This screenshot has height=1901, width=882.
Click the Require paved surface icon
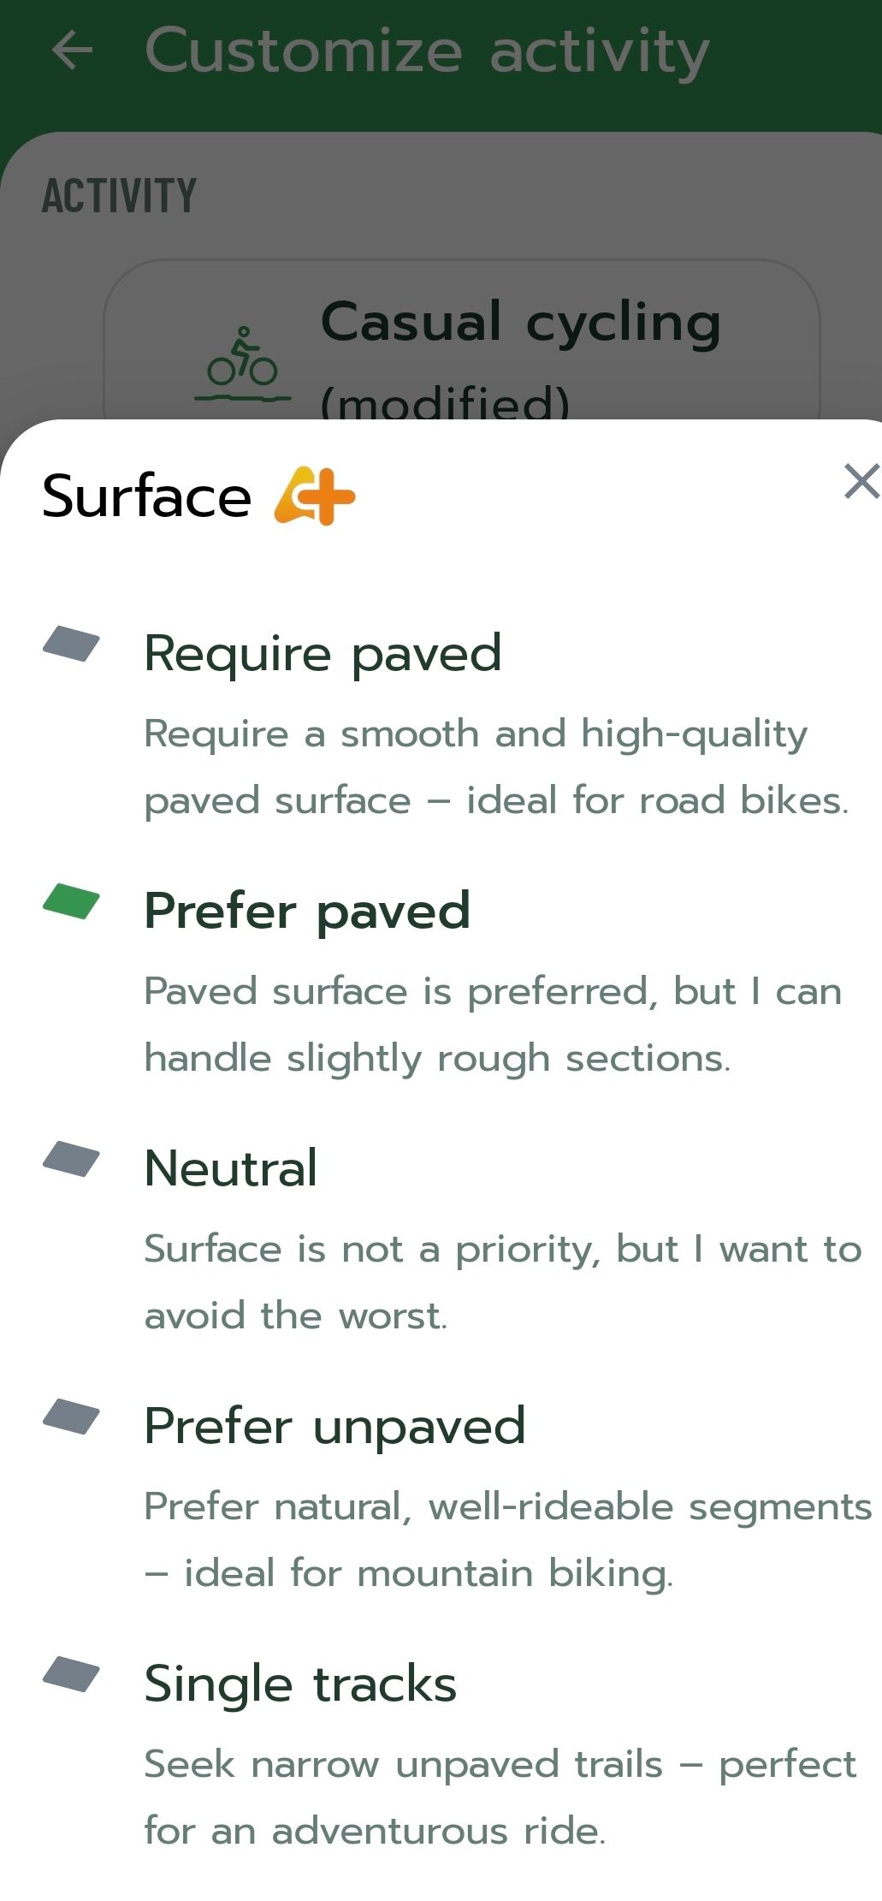[x=72, y=644]
